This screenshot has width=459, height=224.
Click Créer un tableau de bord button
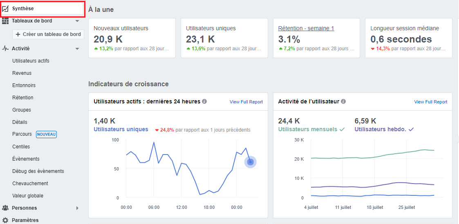48,34
